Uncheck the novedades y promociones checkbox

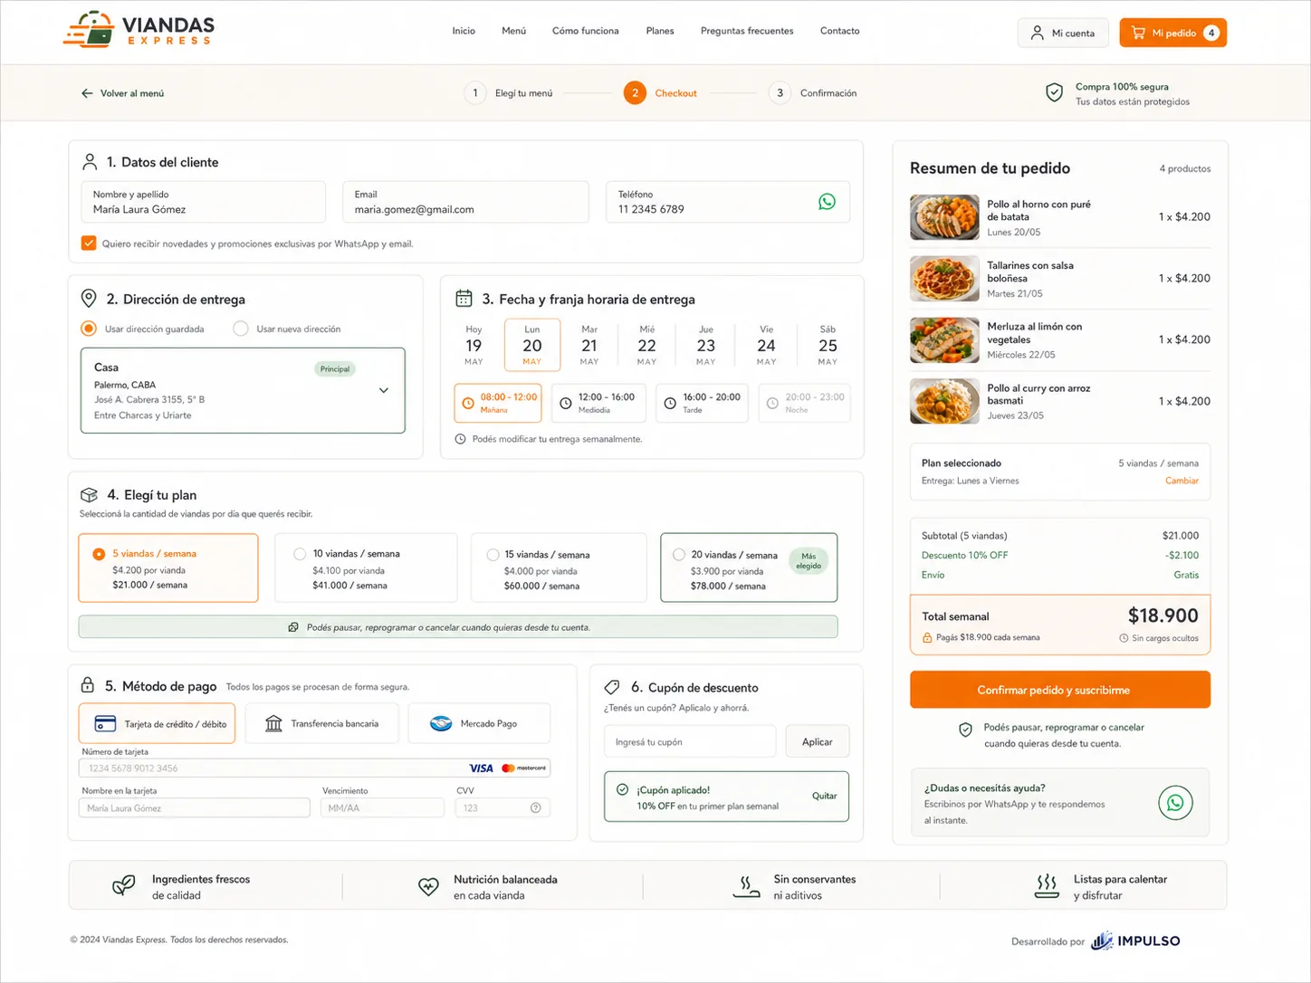(89, 243)
